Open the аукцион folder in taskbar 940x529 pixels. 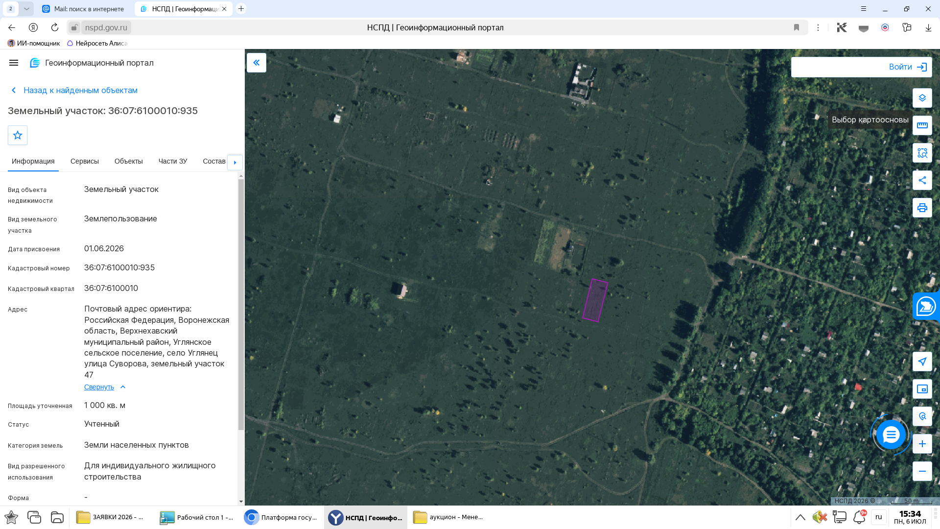point(448,517)
